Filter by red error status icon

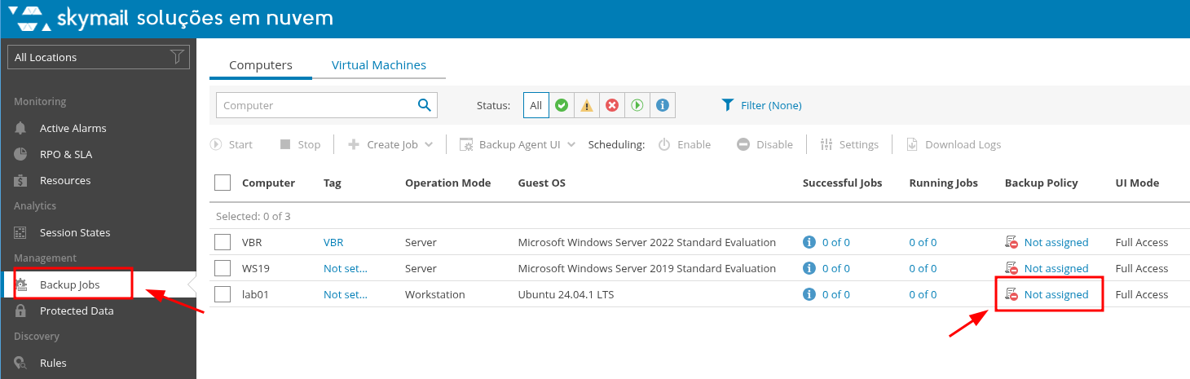point(611,105)
